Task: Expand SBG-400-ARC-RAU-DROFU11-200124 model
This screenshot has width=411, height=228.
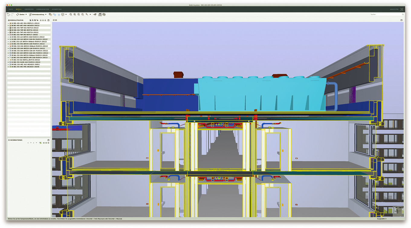Action: coord(8,23)
